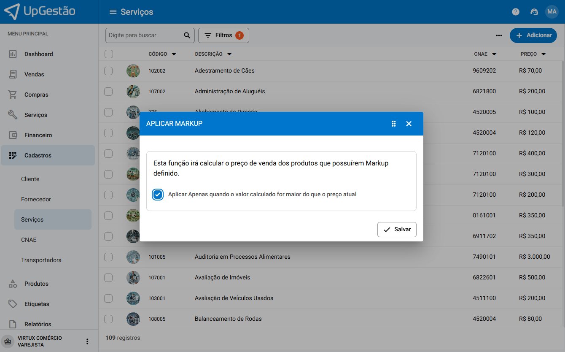This screenshot has width=565, height=352.
Task: Open Dashboard in the main menu
Action: (38, 54)
